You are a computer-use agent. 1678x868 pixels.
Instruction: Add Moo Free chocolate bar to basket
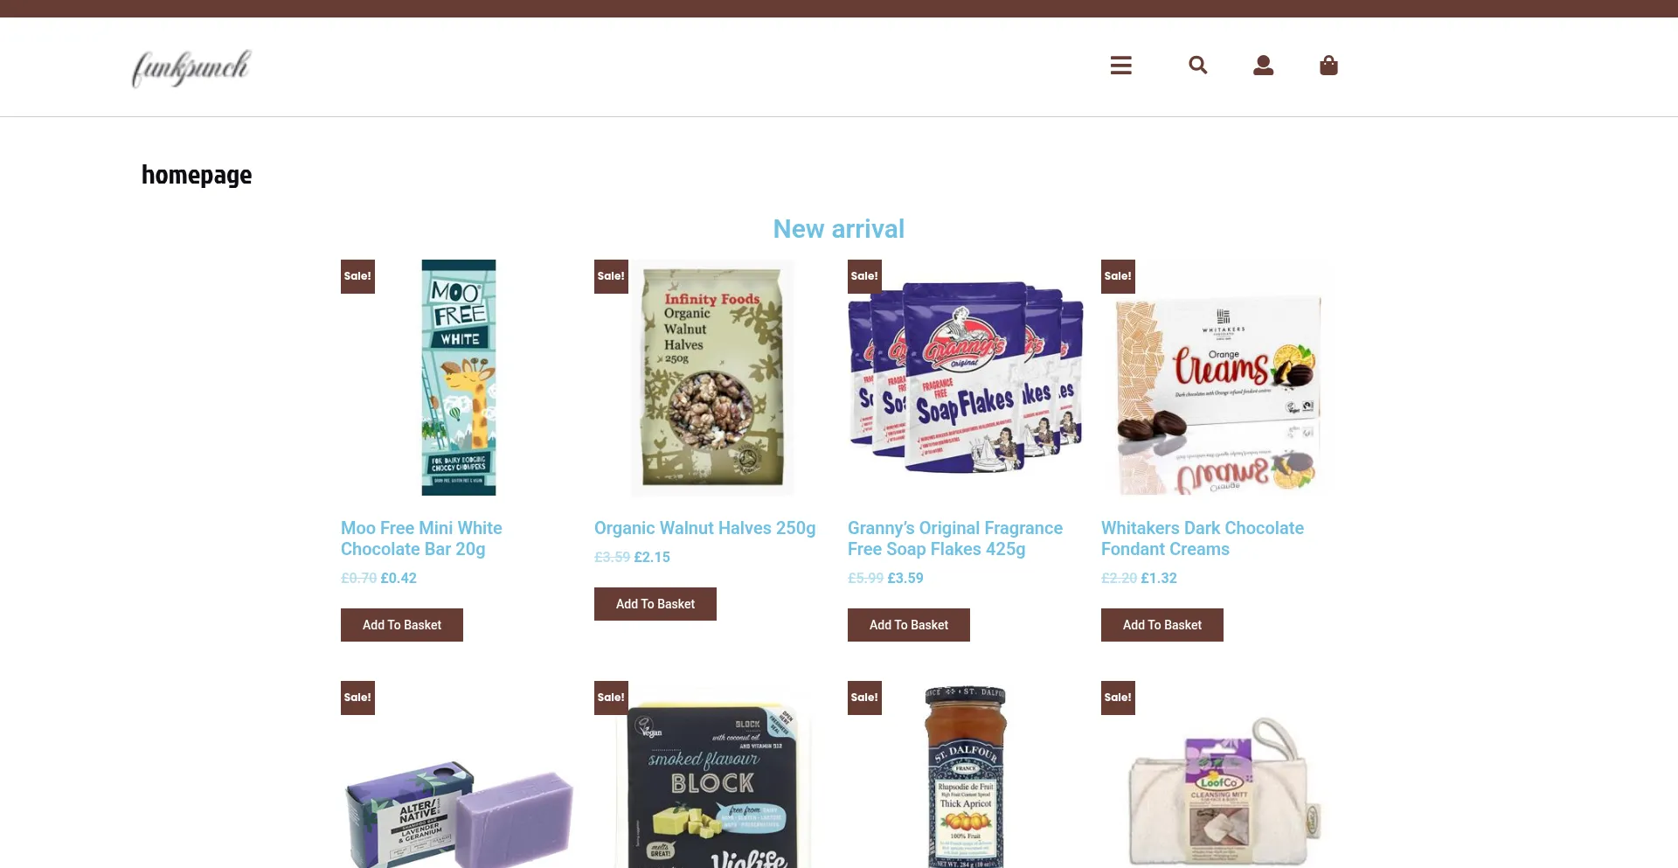[x=402, y=625]
